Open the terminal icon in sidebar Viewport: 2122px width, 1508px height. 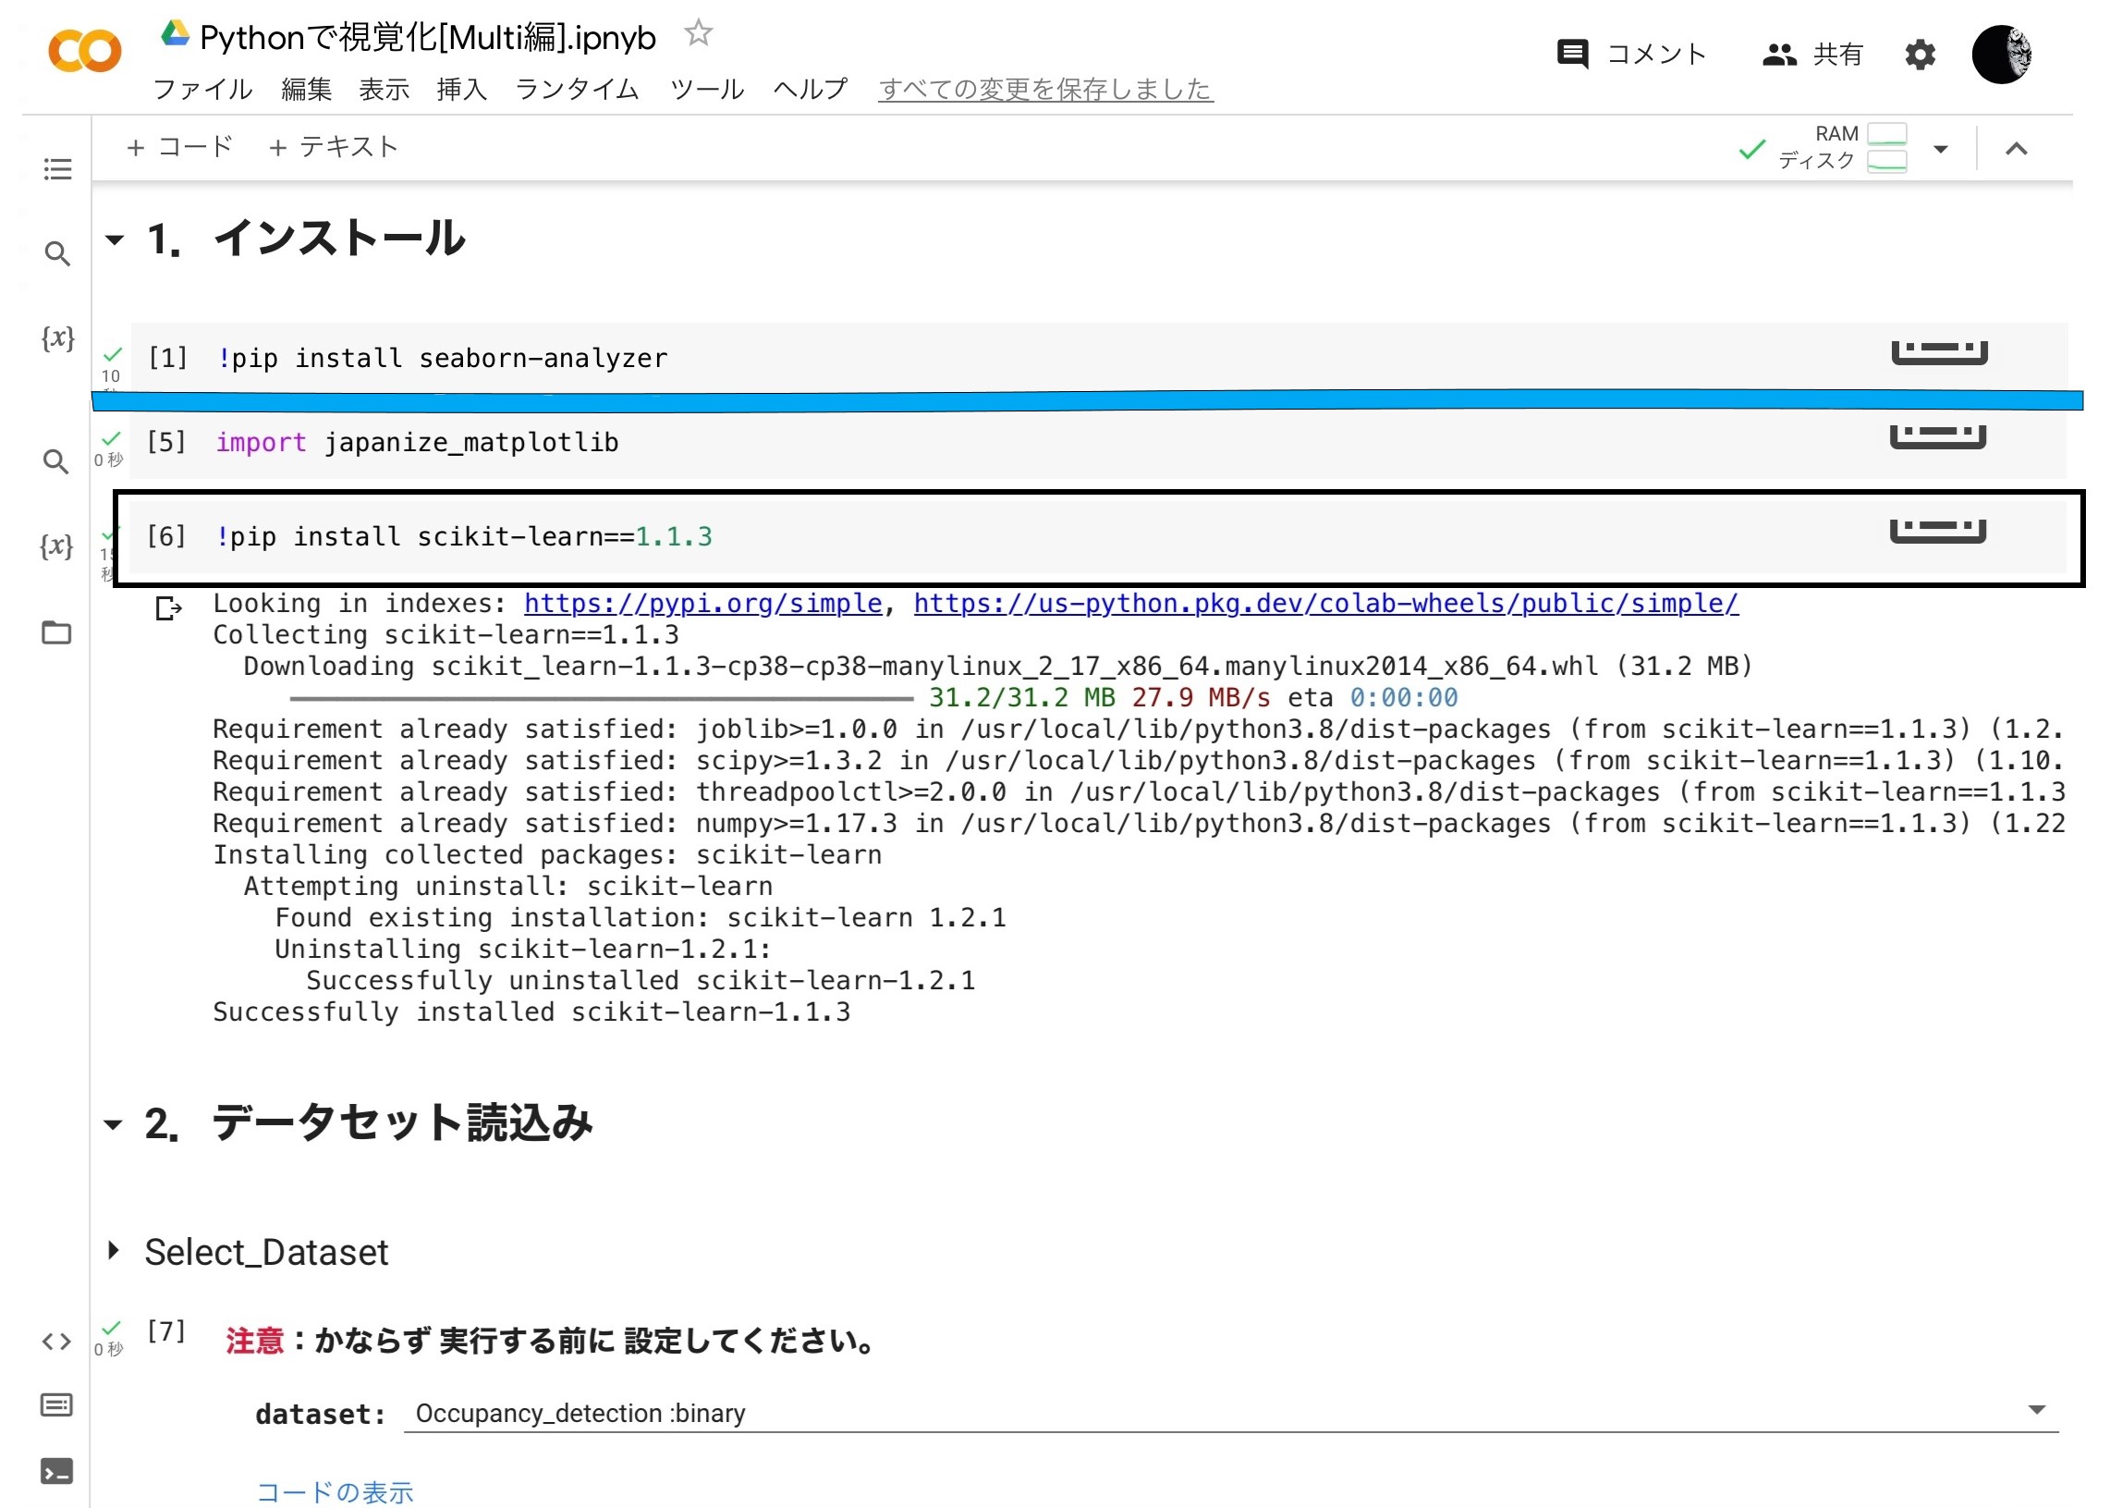point(56,1472)
